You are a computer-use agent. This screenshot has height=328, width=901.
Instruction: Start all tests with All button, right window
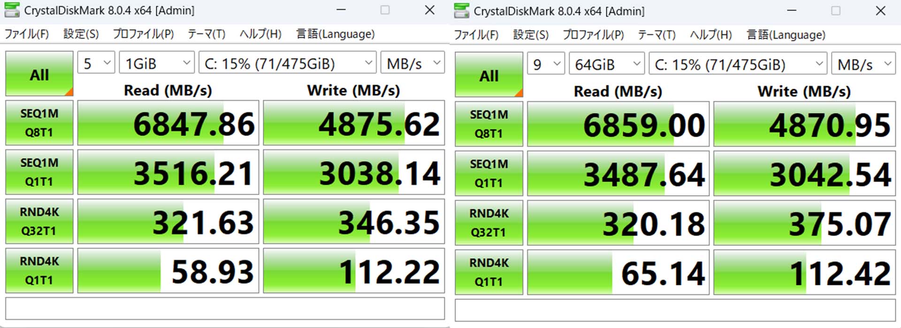pos(489,75)
